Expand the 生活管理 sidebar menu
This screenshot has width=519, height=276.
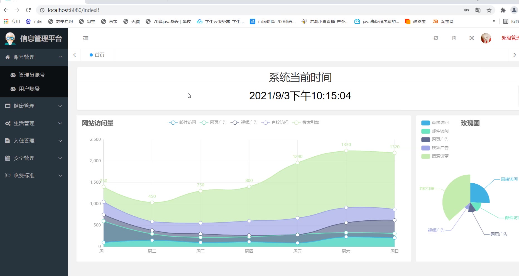tap(34, 123)
